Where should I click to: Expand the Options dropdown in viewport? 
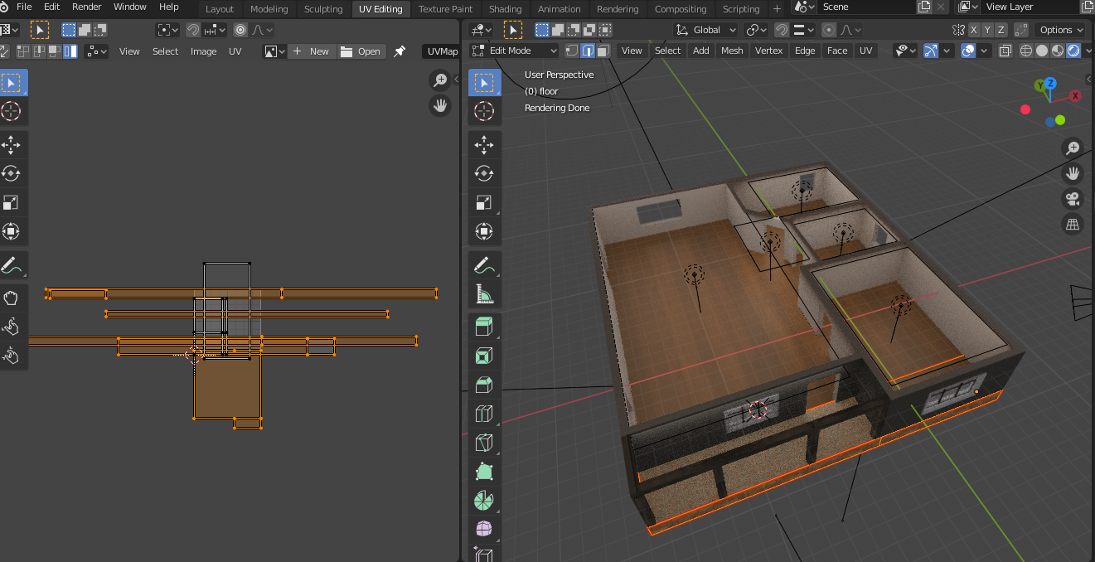click(x=1060, y=30)
